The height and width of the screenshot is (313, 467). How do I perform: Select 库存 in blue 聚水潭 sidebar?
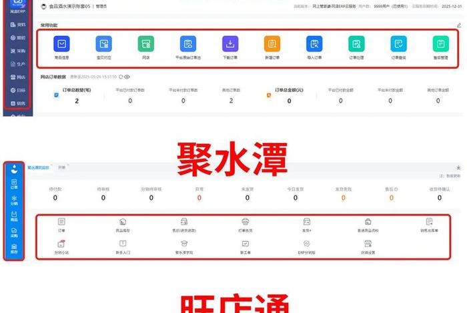pyautogui.click(x=14, y=249)
